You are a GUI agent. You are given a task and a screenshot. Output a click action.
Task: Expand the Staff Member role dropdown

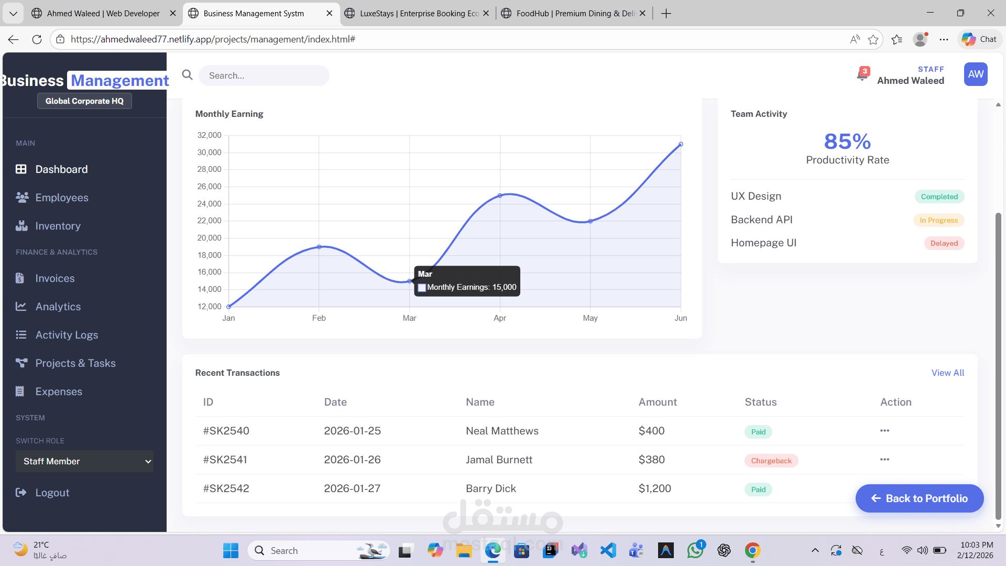pos(84,461)
